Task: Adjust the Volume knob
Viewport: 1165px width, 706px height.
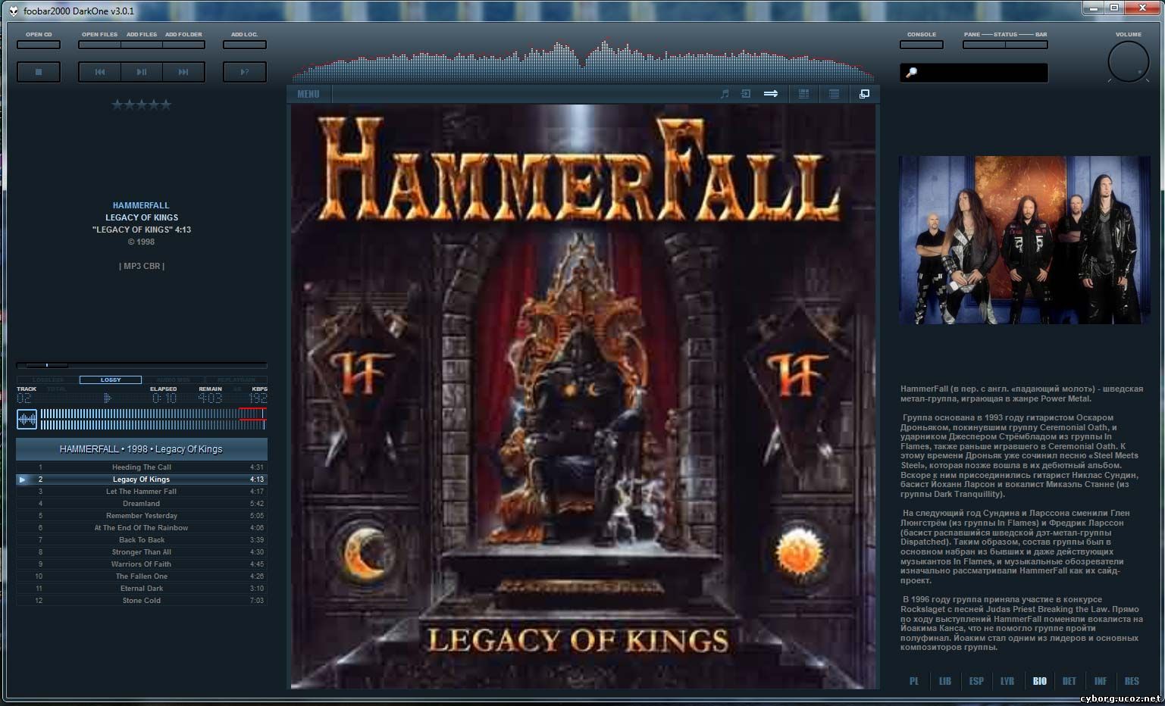Action: coord(1129,62)
